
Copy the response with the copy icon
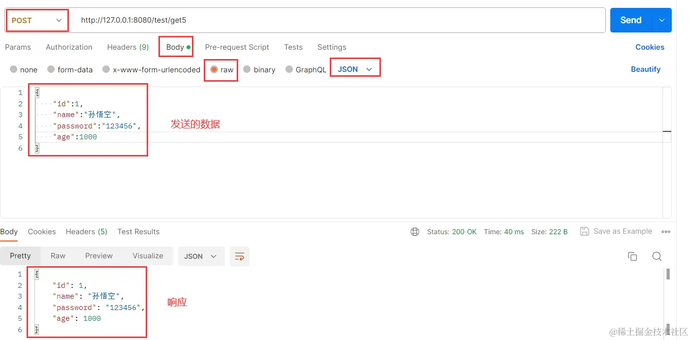tap(632, 256)
